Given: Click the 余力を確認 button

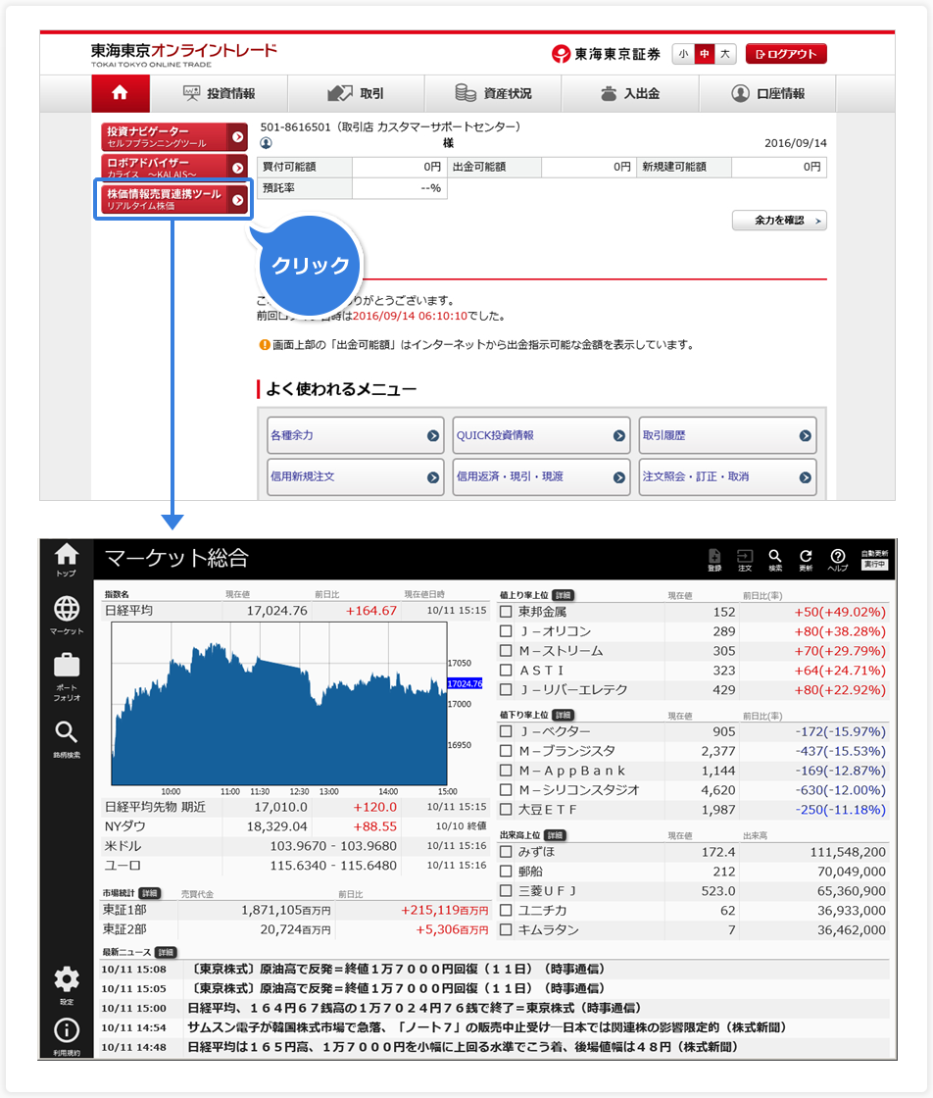Looking at the screenshot, I should (779, 221).
